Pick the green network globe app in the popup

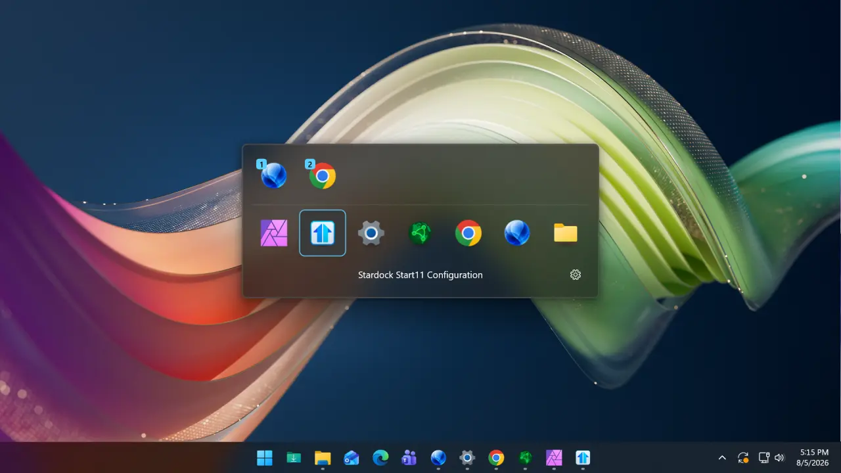(420, 233)
